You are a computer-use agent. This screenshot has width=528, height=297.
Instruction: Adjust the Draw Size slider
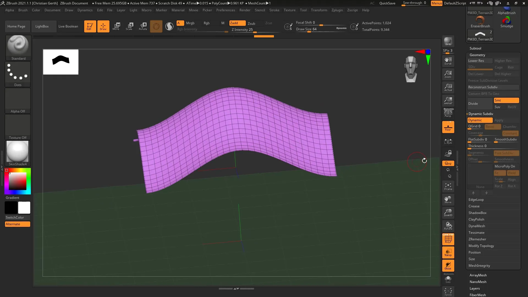tap(321, 29)
